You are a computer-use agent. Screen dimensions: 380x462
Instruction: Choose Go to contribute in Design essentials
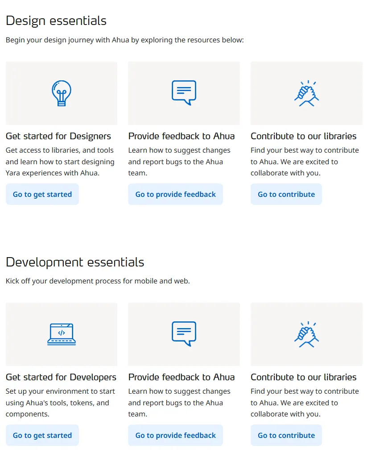coord(286,194)
